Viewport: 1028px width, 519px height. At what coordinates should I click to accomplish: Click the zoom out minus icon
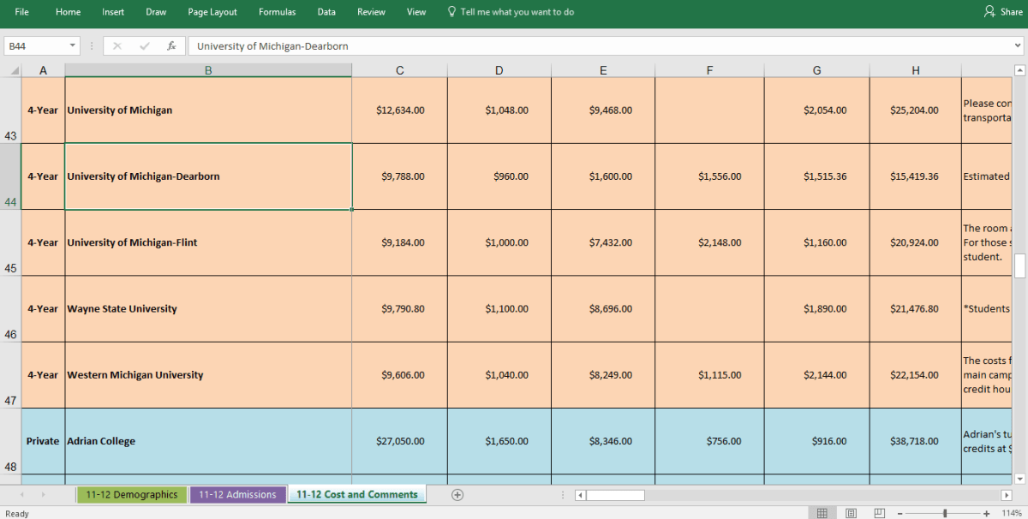click(x=900, y=513)
